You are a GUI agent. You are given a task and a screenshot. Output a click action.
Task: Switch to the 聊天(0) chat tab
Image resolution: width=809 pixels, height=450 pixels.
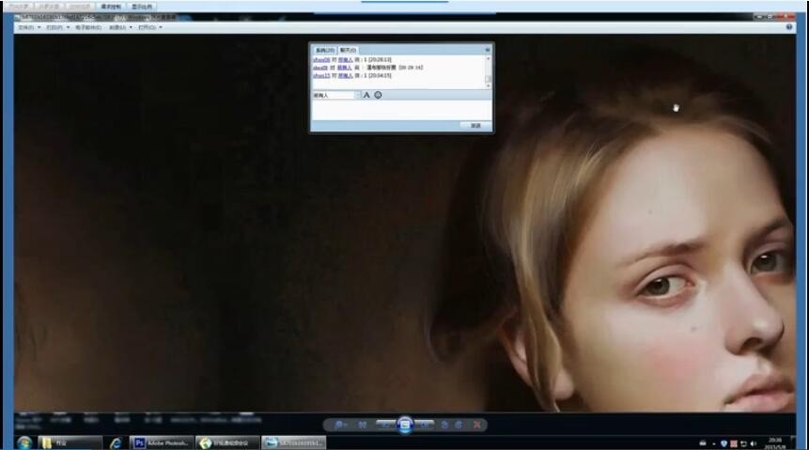(x=348, y=50)
